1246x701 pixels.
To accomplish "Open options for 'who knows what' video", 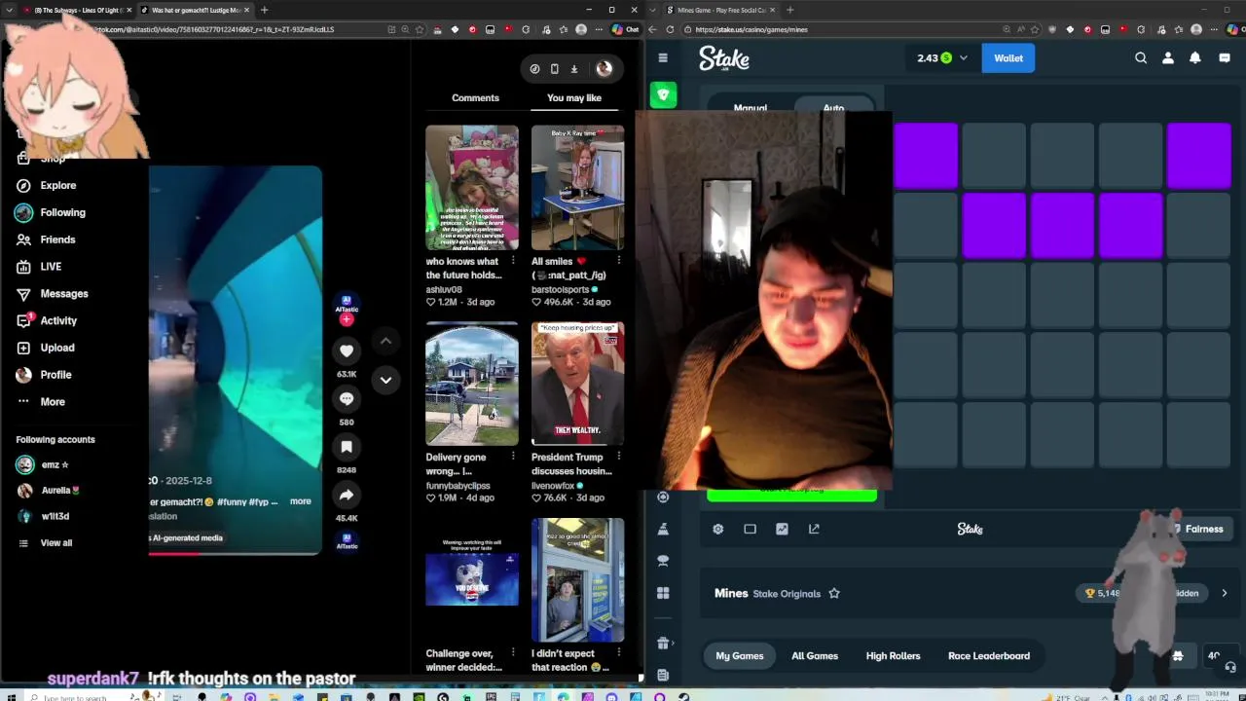I will pos(513,261).
